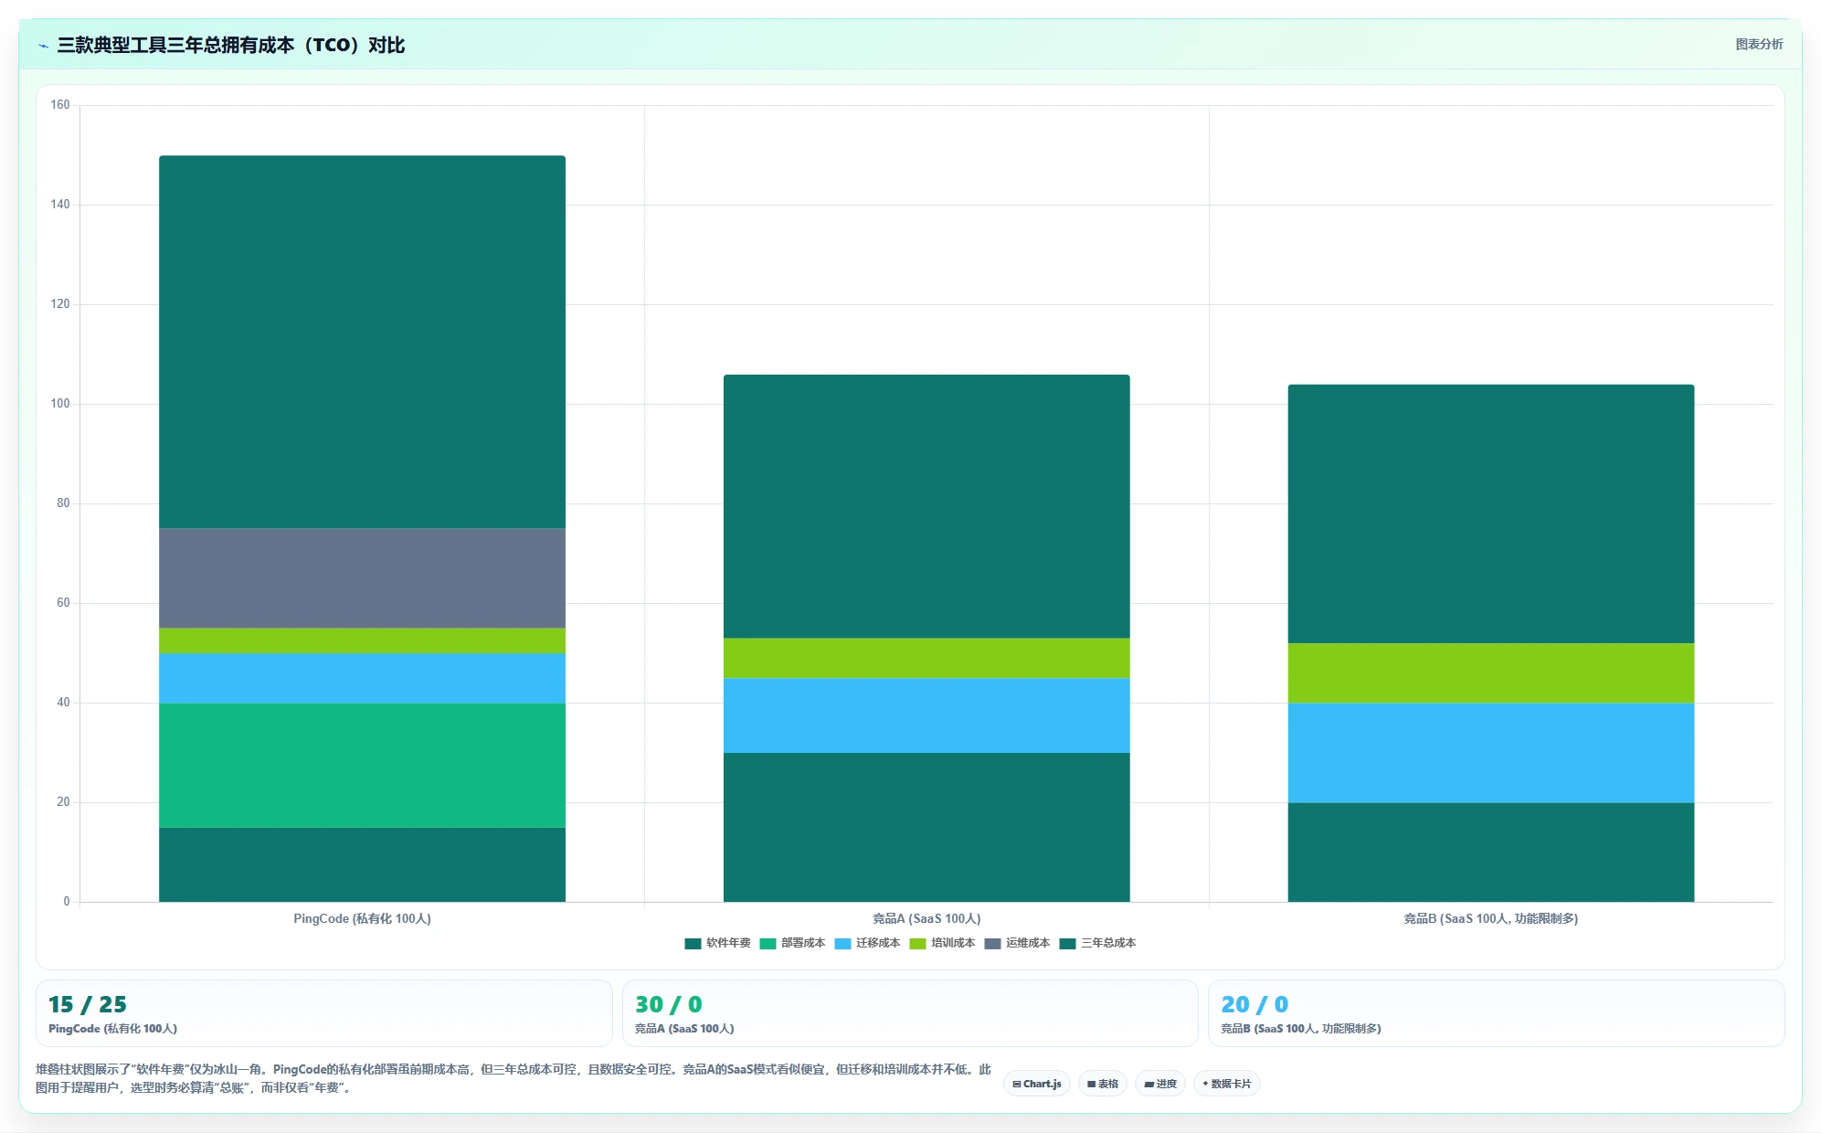Screen dimensions: 1821x1133
Task: Click 竞品B's lime 培训成本 bar segment
Action: click(1491, 673)
